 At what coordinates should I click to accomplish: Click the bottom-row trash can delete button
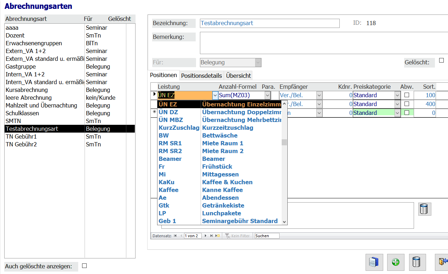point(417,262)
